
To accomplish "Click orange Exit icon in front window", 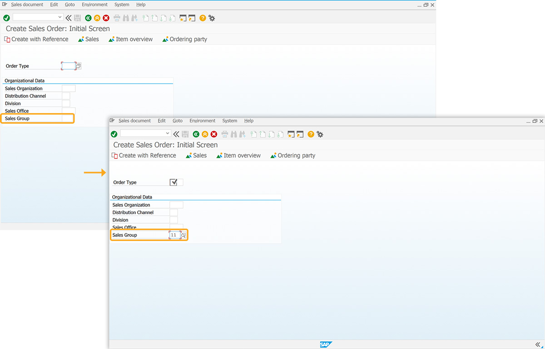I will tap(205, 134).
